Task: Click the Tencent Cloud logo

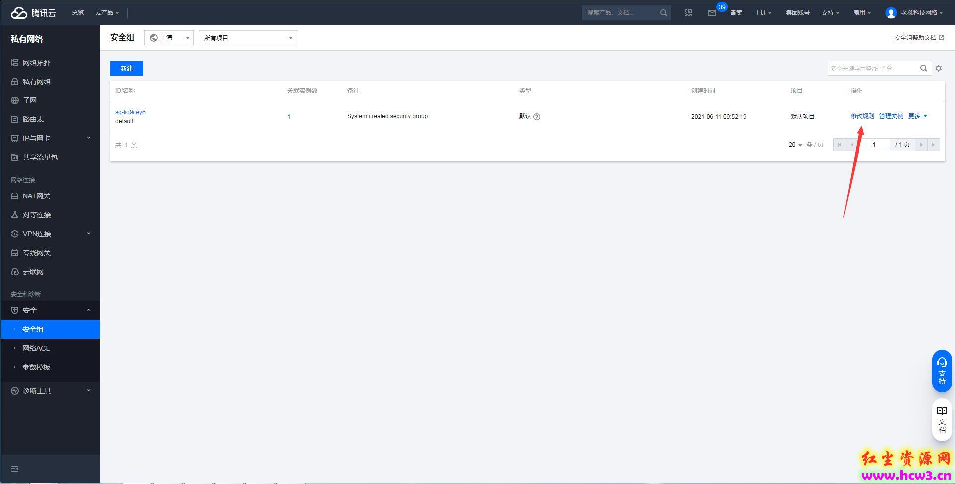Action: [x=33, y=13]
